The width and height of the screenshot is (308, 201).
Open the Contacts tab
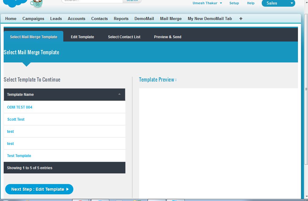click(x=100, y=18)
